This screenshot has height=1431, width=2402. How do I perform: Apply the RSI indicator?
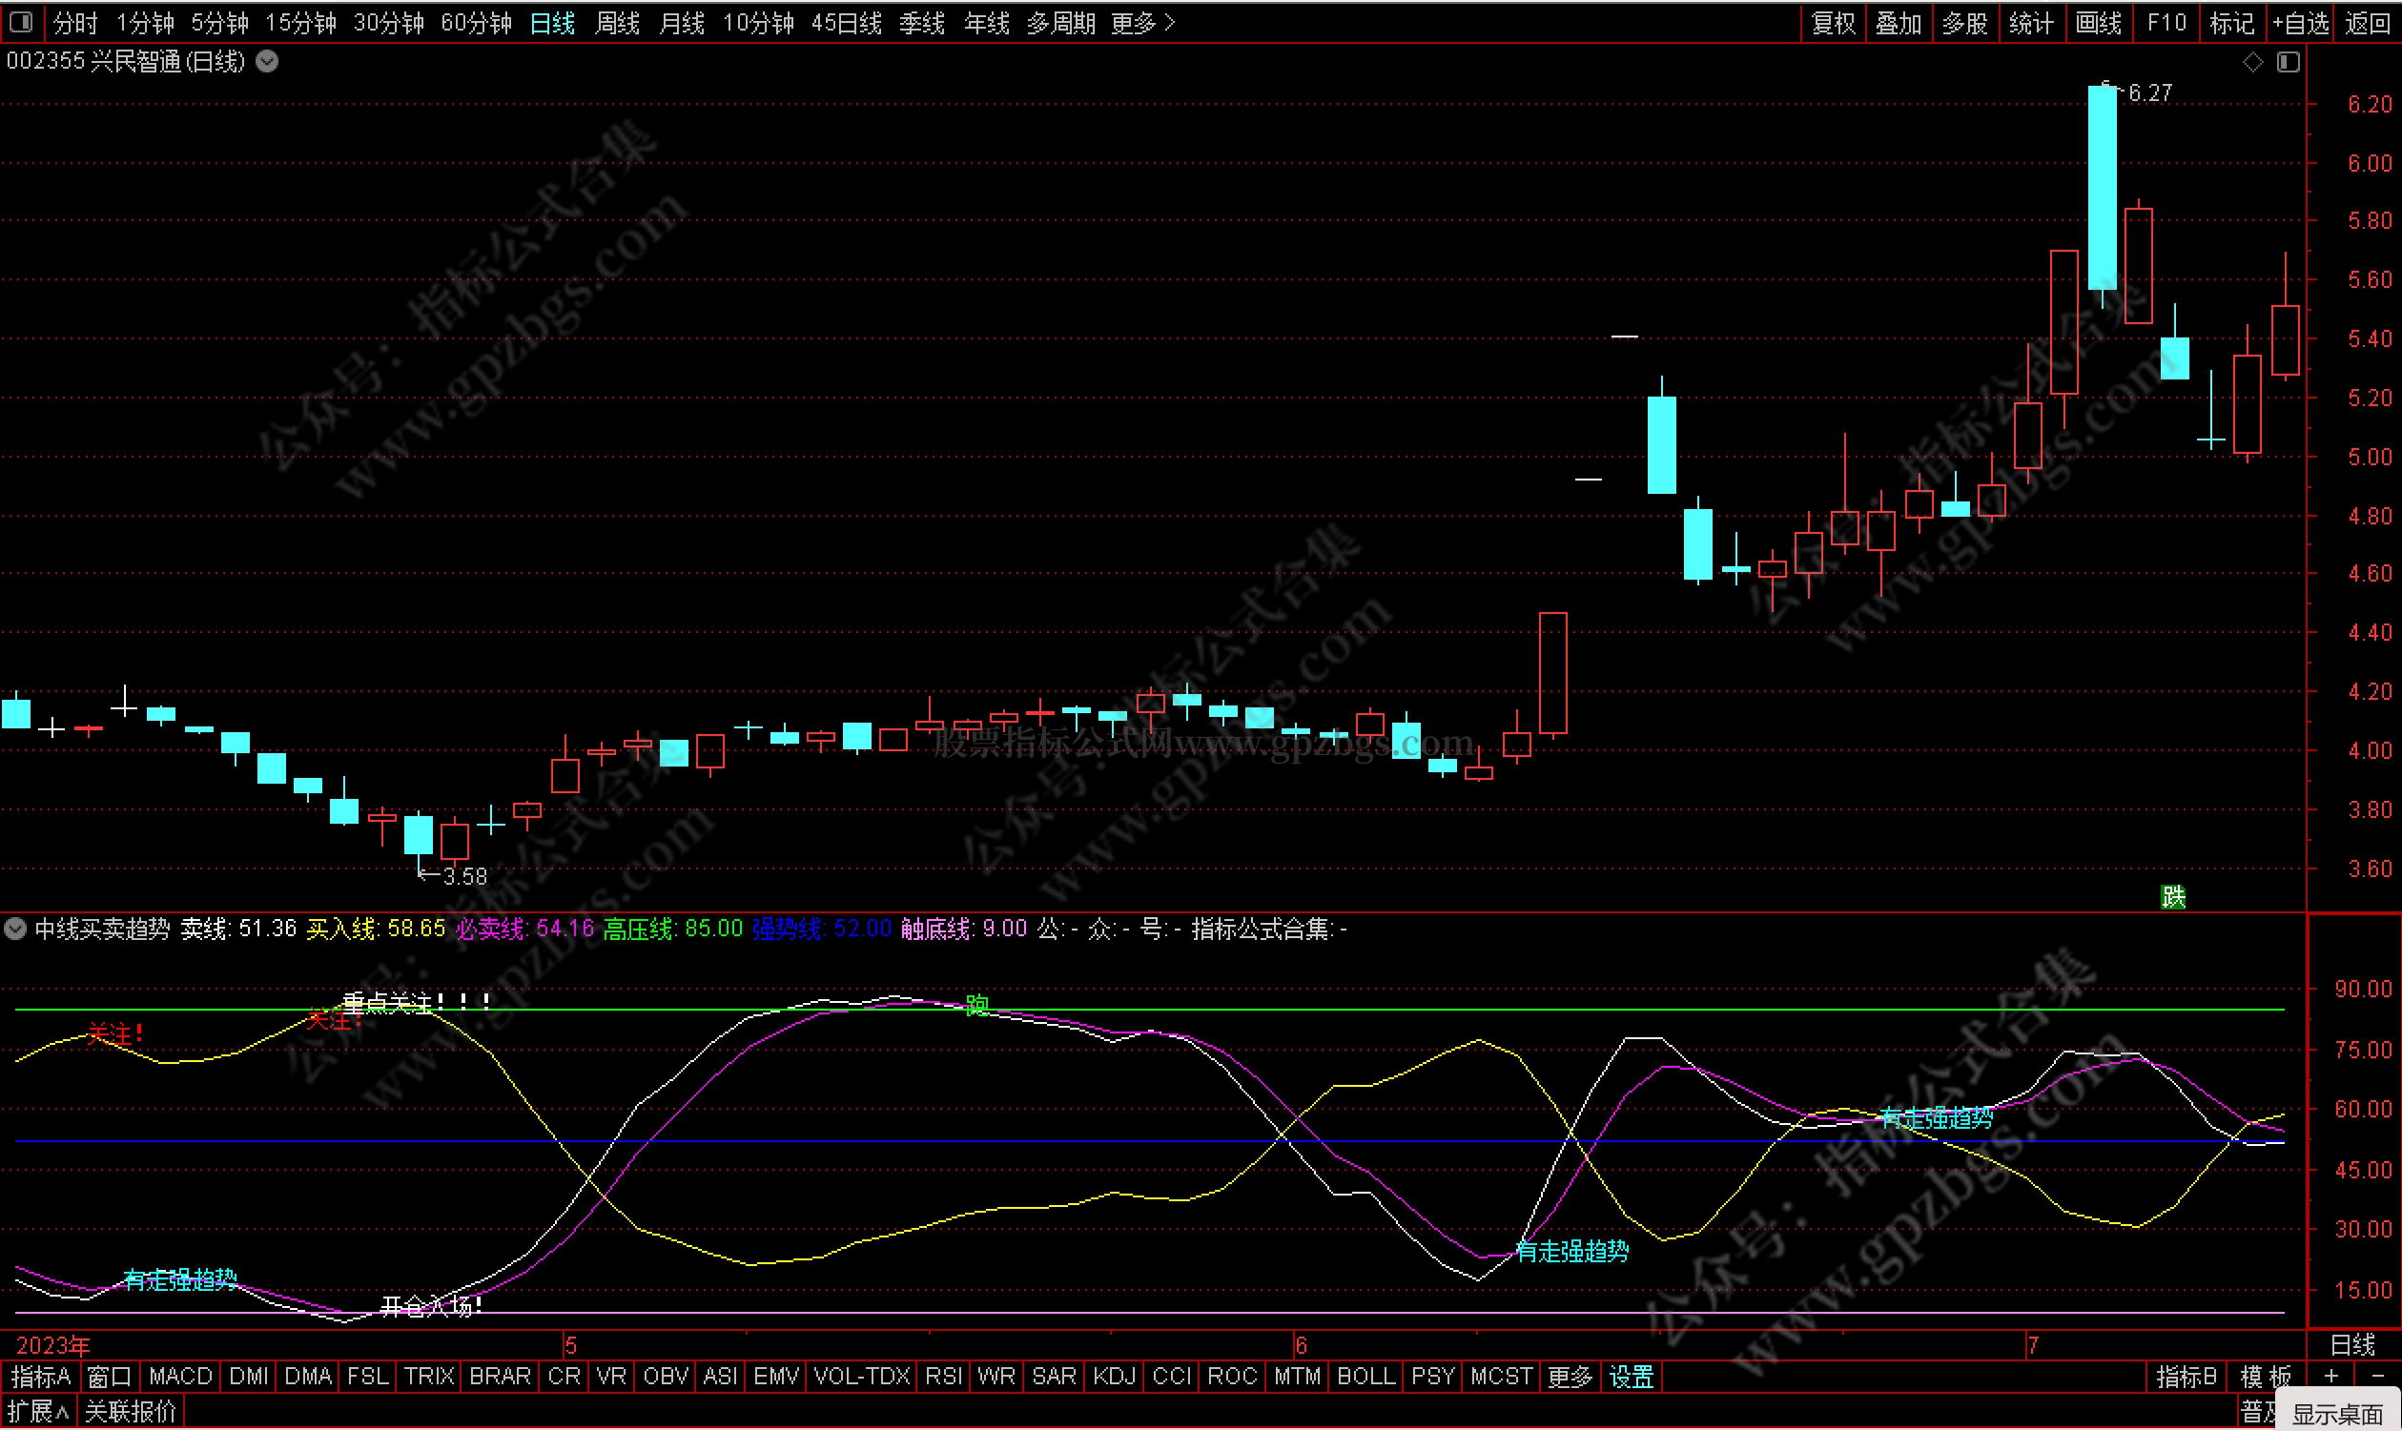pos(943,1377)
